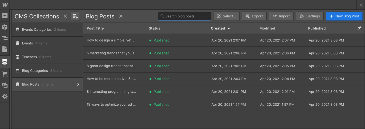Click the Export button
Image resolution: width=365 pixels, height=129 pixels.
pyautogui.click(x=254, y=16)
